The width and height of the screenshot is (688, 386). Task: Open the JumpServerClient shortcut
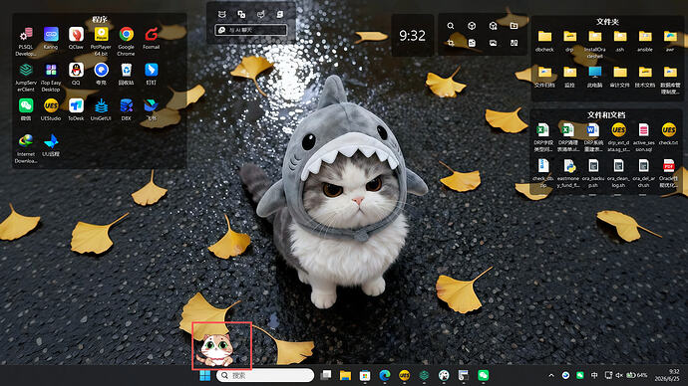(x=26, y=77)
